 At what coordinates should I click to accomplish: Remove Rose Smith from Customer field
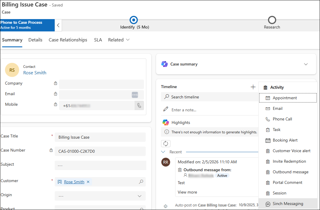click(x=88, y=182)
